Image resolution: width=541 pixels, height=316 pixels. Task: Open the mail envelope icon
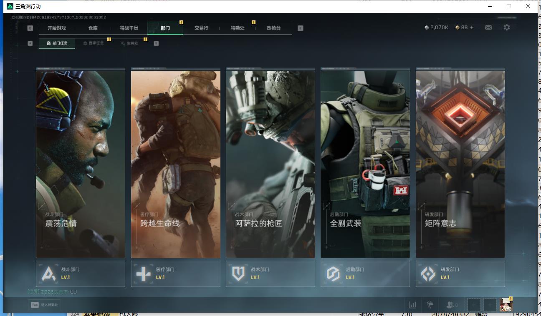(x=488, y=27)
